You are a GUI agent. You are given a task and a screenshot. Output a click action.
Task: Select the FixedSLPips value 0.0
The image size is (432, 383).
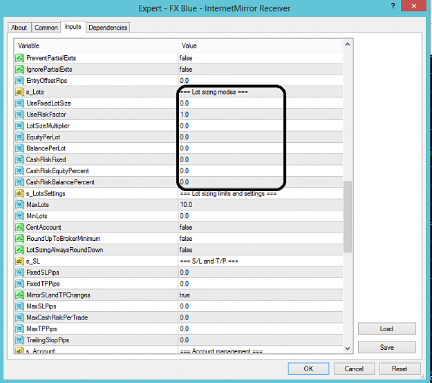click(x=185, y=273)
